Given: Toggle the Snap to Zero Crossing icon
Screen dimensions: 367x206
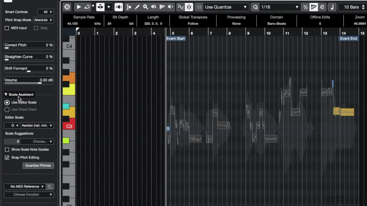Looking at the screenshot, I should click(180, 7).
